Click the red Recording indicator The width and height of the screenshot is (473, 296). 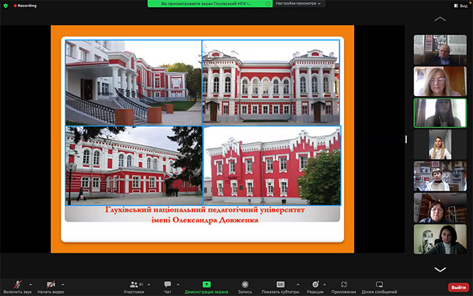coord(25,5)
